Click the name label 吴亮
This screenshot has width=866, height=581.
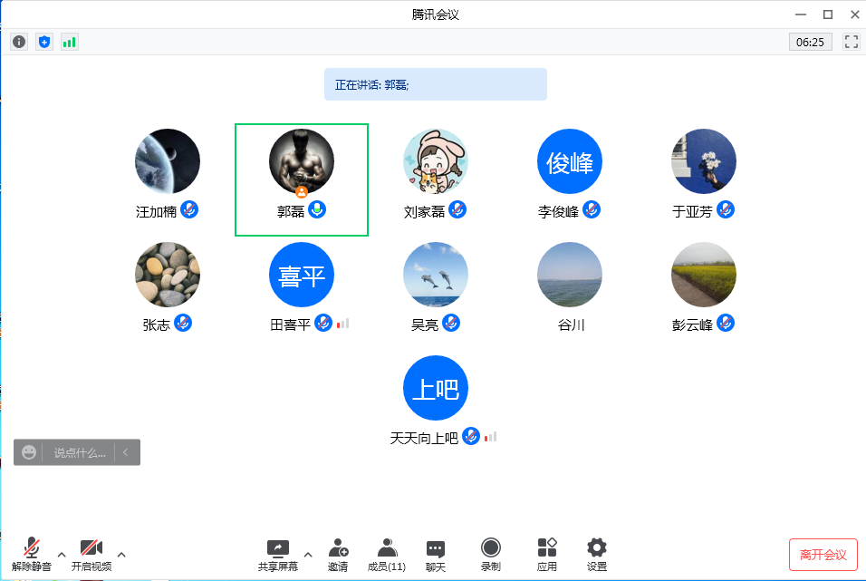[425, 325]
